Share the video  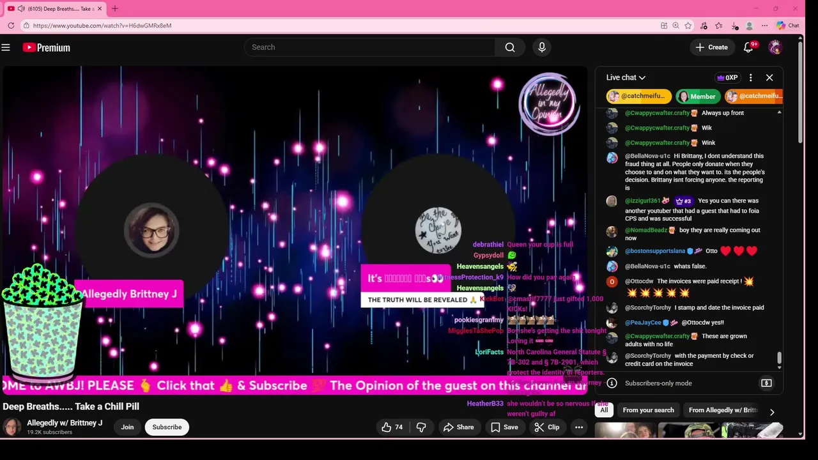[x=459, y=427]
